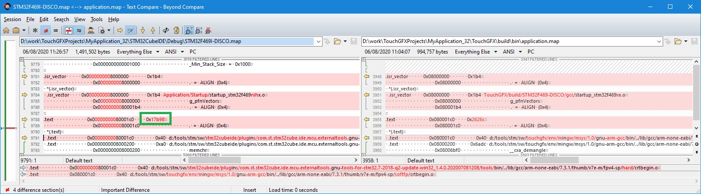Expand left file path history dropdown
This screenshot has width=701, height=194.
tap(319, 41)
